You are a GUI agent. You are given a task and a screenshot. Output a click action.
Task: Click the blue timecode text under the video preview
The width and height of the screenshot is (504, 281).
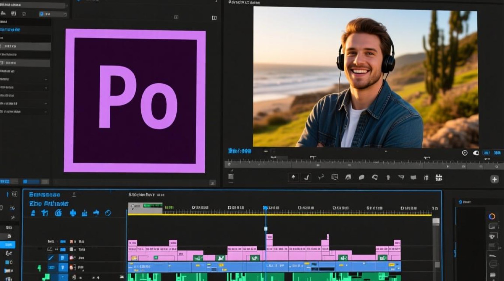coord(240,151)
